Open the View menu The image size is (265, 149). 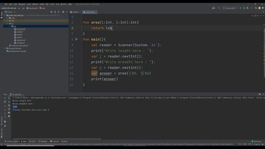(15, 4)
